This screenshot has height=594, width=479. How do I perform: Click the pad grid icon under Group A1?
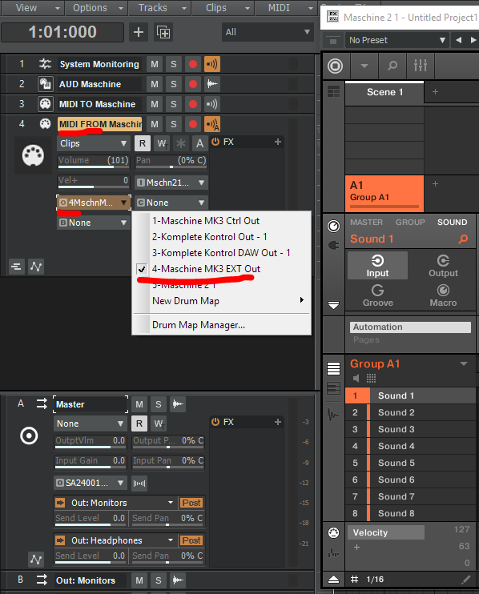click(x=372, y=378)
